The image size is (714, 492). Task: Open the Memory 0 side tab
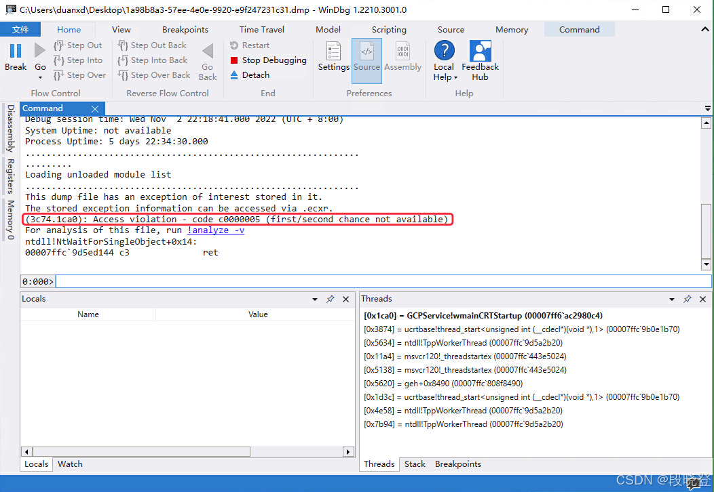(x=10, y=220)
